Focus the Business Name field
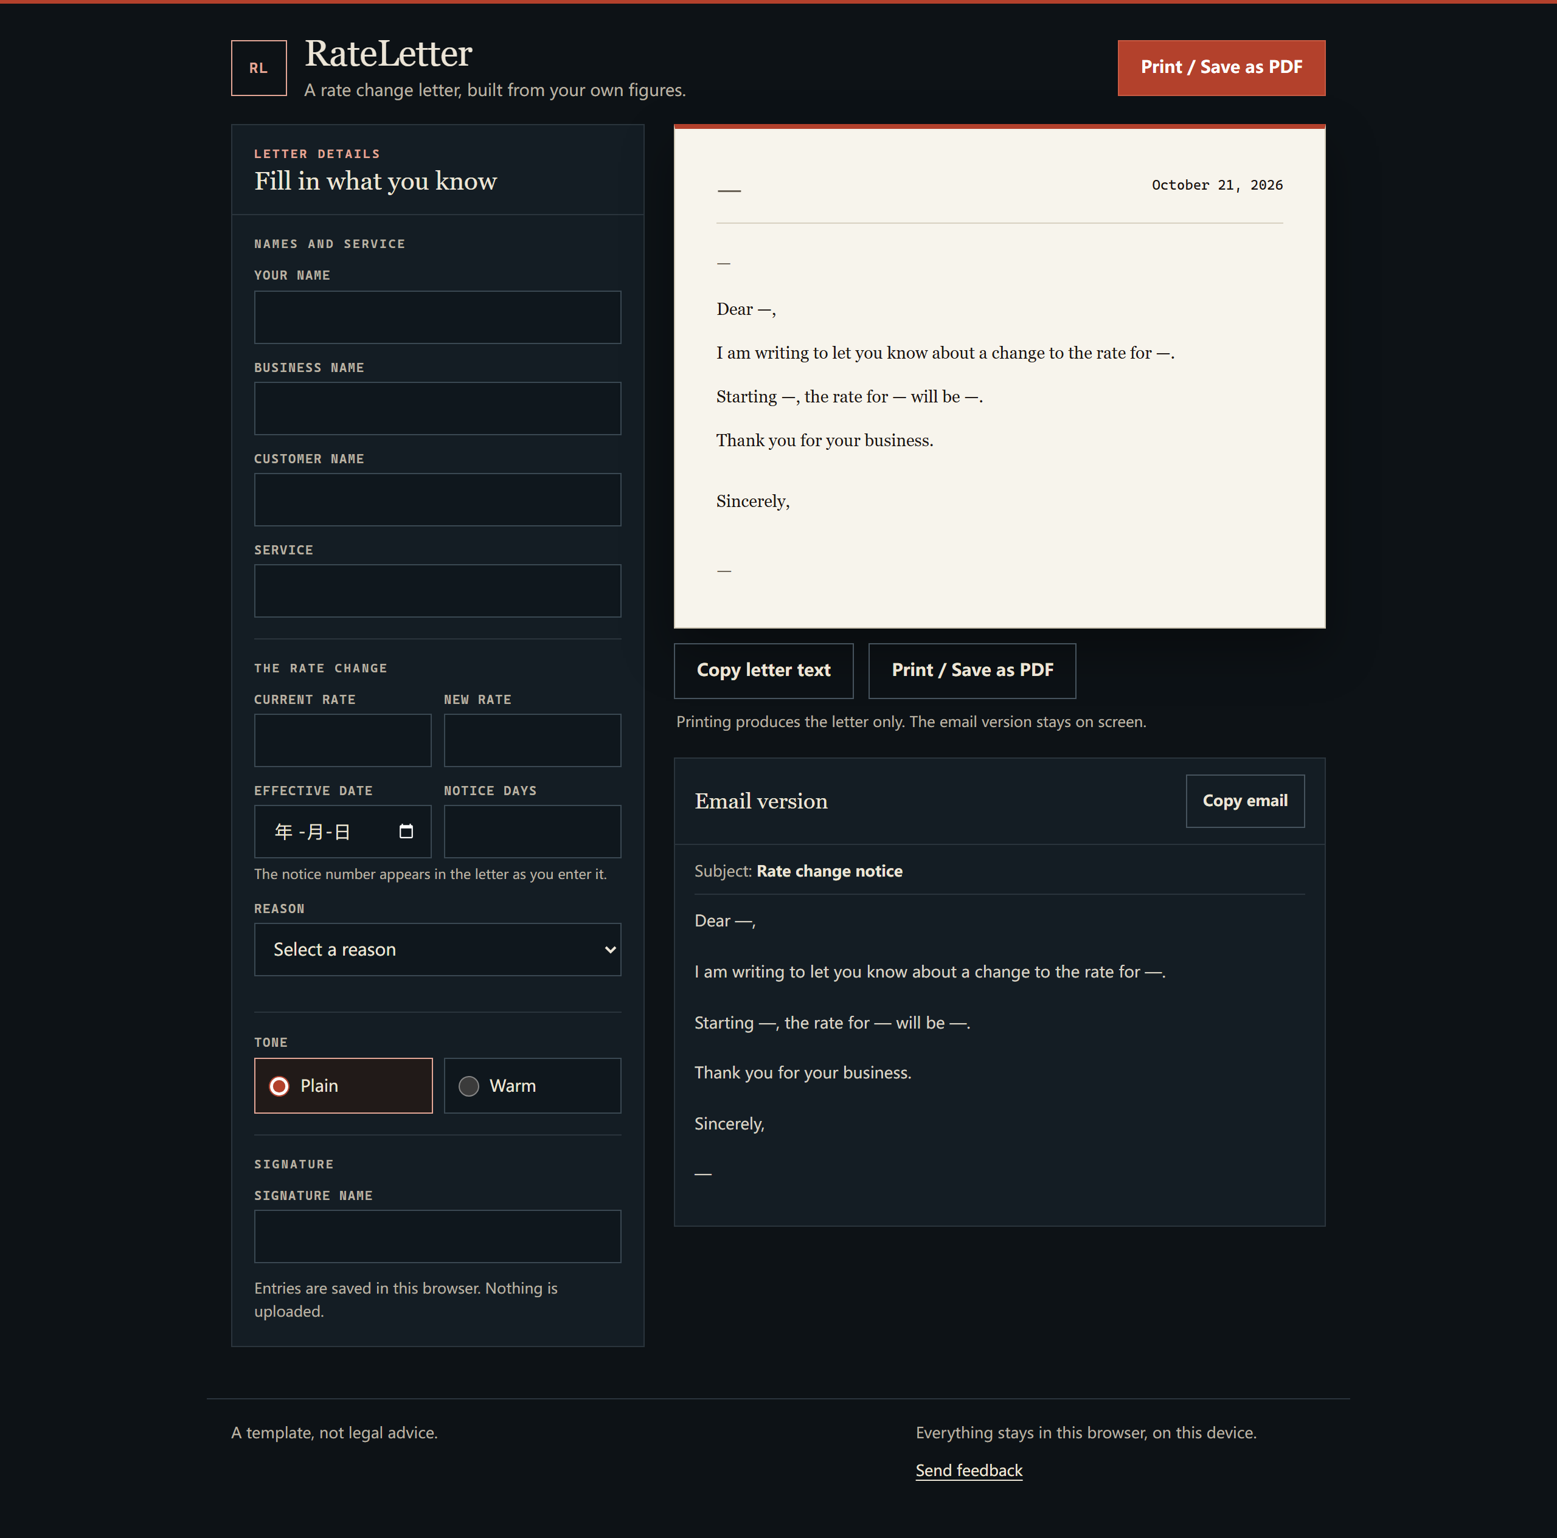Viewport: 1557px width, 1538px height. (438, 409)
